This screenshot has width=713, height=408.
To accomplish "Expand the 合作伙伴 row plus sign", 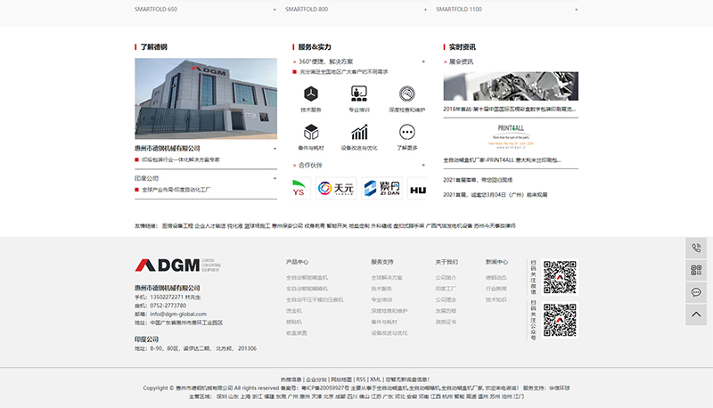I will pyautogui.click(x=423, y=165).
